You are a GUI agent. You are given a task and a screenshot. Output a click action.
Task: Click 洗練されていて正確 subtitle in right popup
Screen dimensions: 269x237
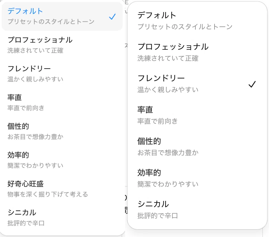click(168, 58)
